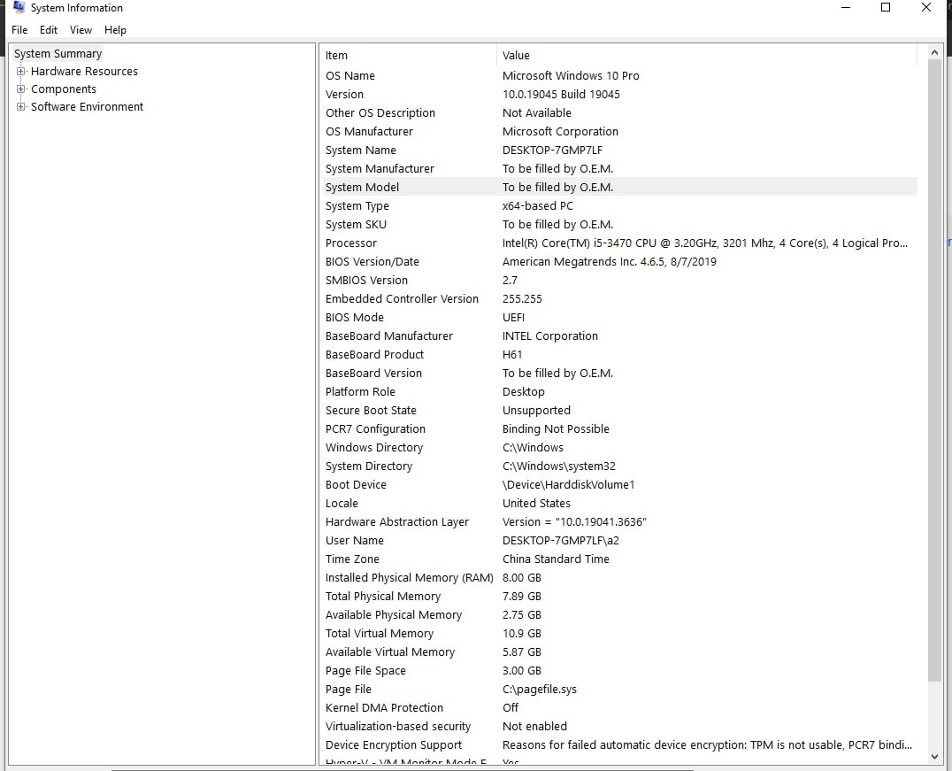Minimize the System Information window
The image size is (952, 771).
click(x=846, y=7)
